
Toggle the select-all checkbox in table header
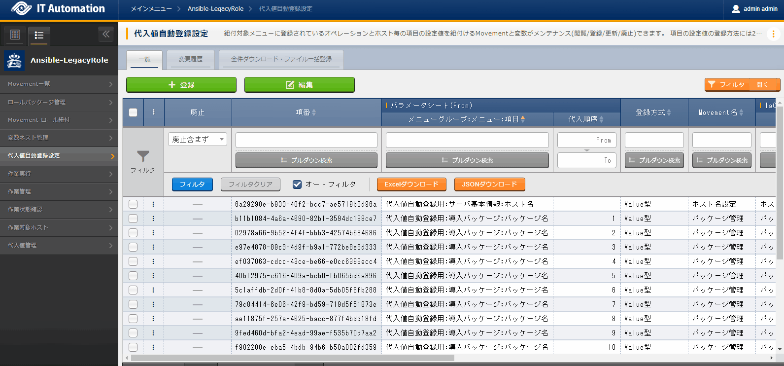click(133, 112)
